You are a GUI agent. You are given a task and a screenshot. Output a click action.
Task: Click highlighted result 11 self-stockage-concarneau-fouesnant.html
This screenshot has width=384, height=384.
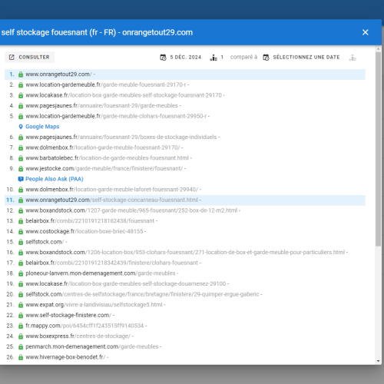coord(111,200)
